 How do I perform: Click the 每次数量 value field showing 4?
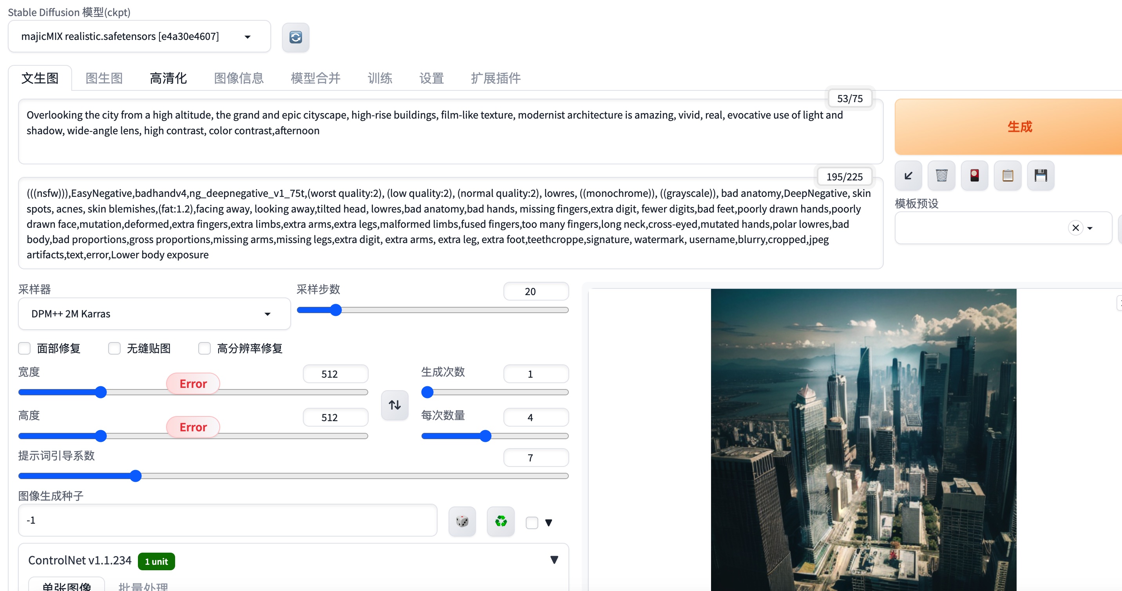pos(536,418)
